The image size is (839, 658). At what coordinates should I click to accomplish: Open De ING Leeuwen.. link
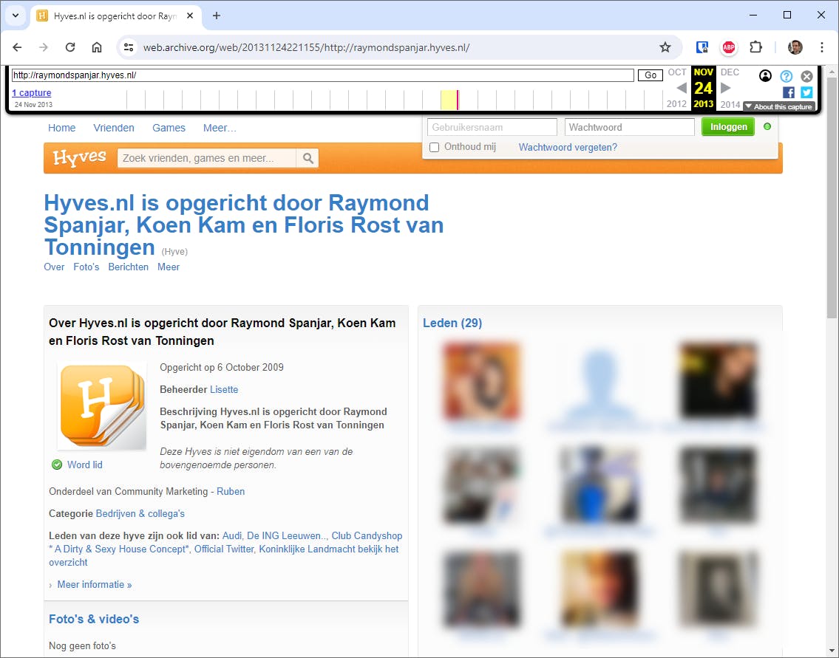[x=286, y=535]
